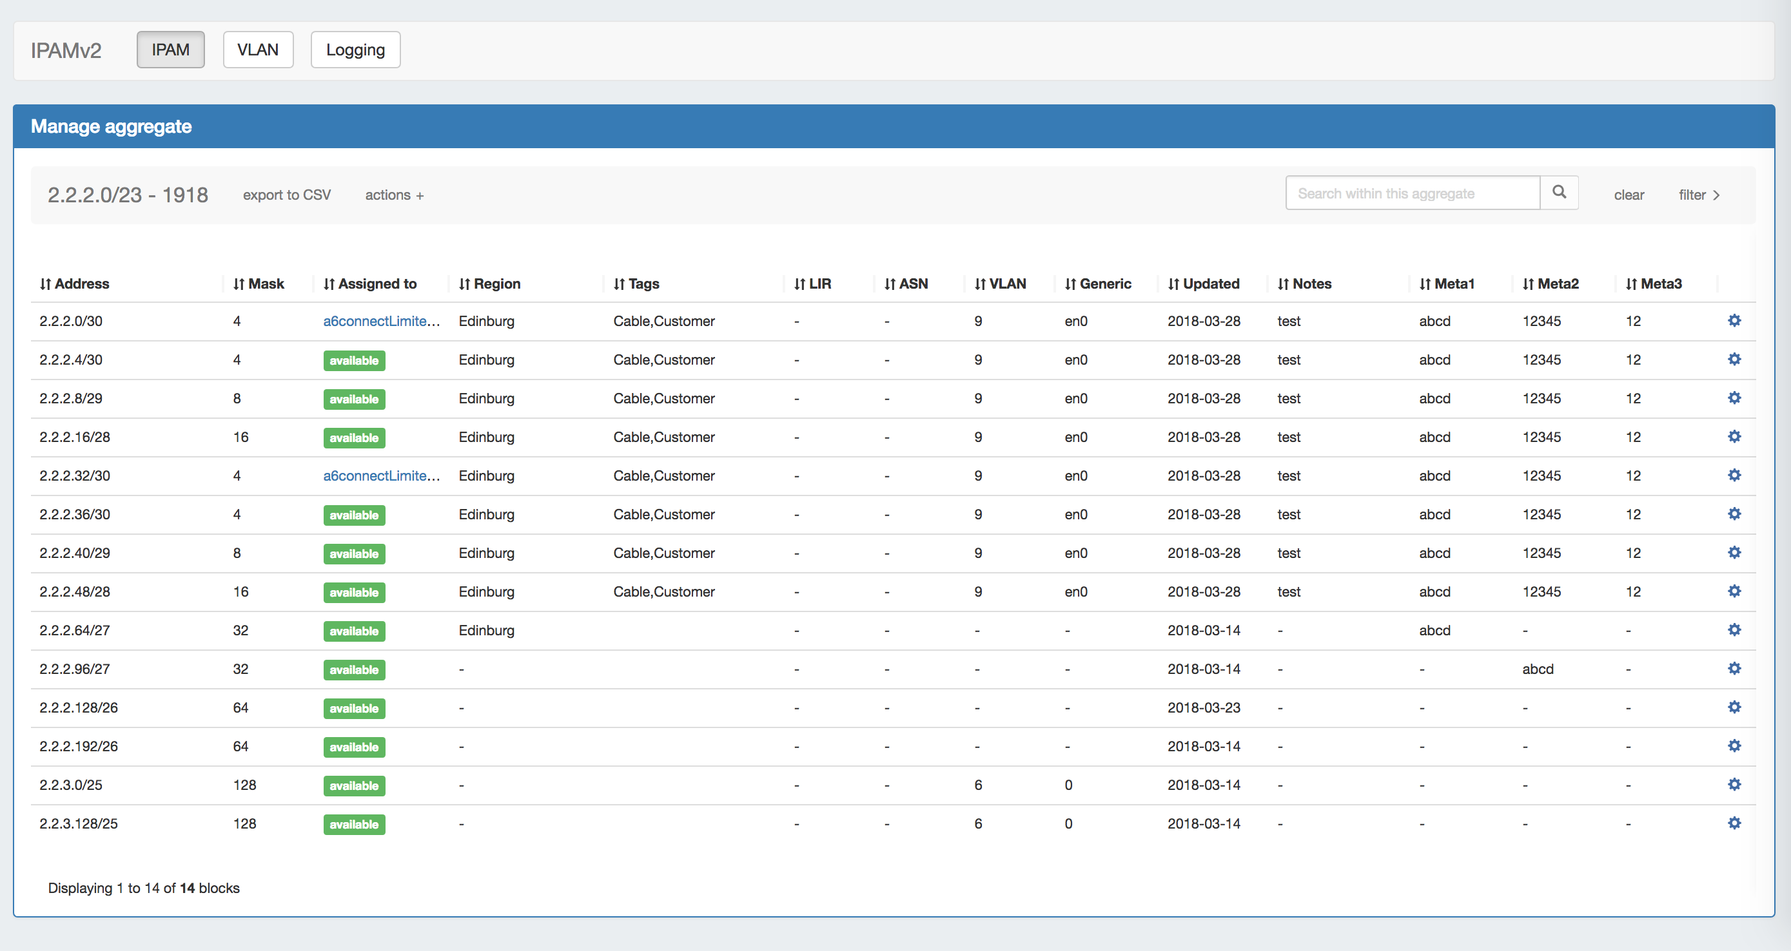Sort table by Address column arrows
The image size is (1791, 951).
pyautogui.click(x=46, y=283)
